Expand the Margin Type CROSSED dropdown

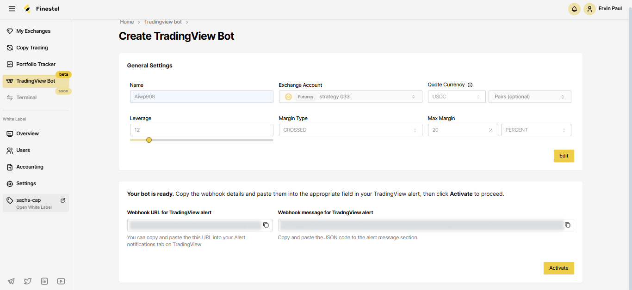point(350,130)
